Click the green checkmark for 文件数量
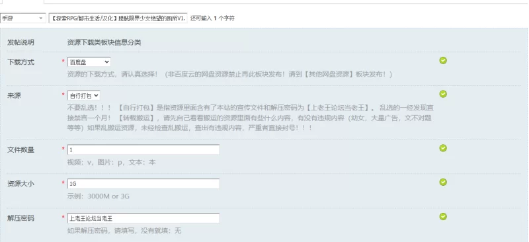This screenshot has width=529, height=242. click(x=443, y=148)
